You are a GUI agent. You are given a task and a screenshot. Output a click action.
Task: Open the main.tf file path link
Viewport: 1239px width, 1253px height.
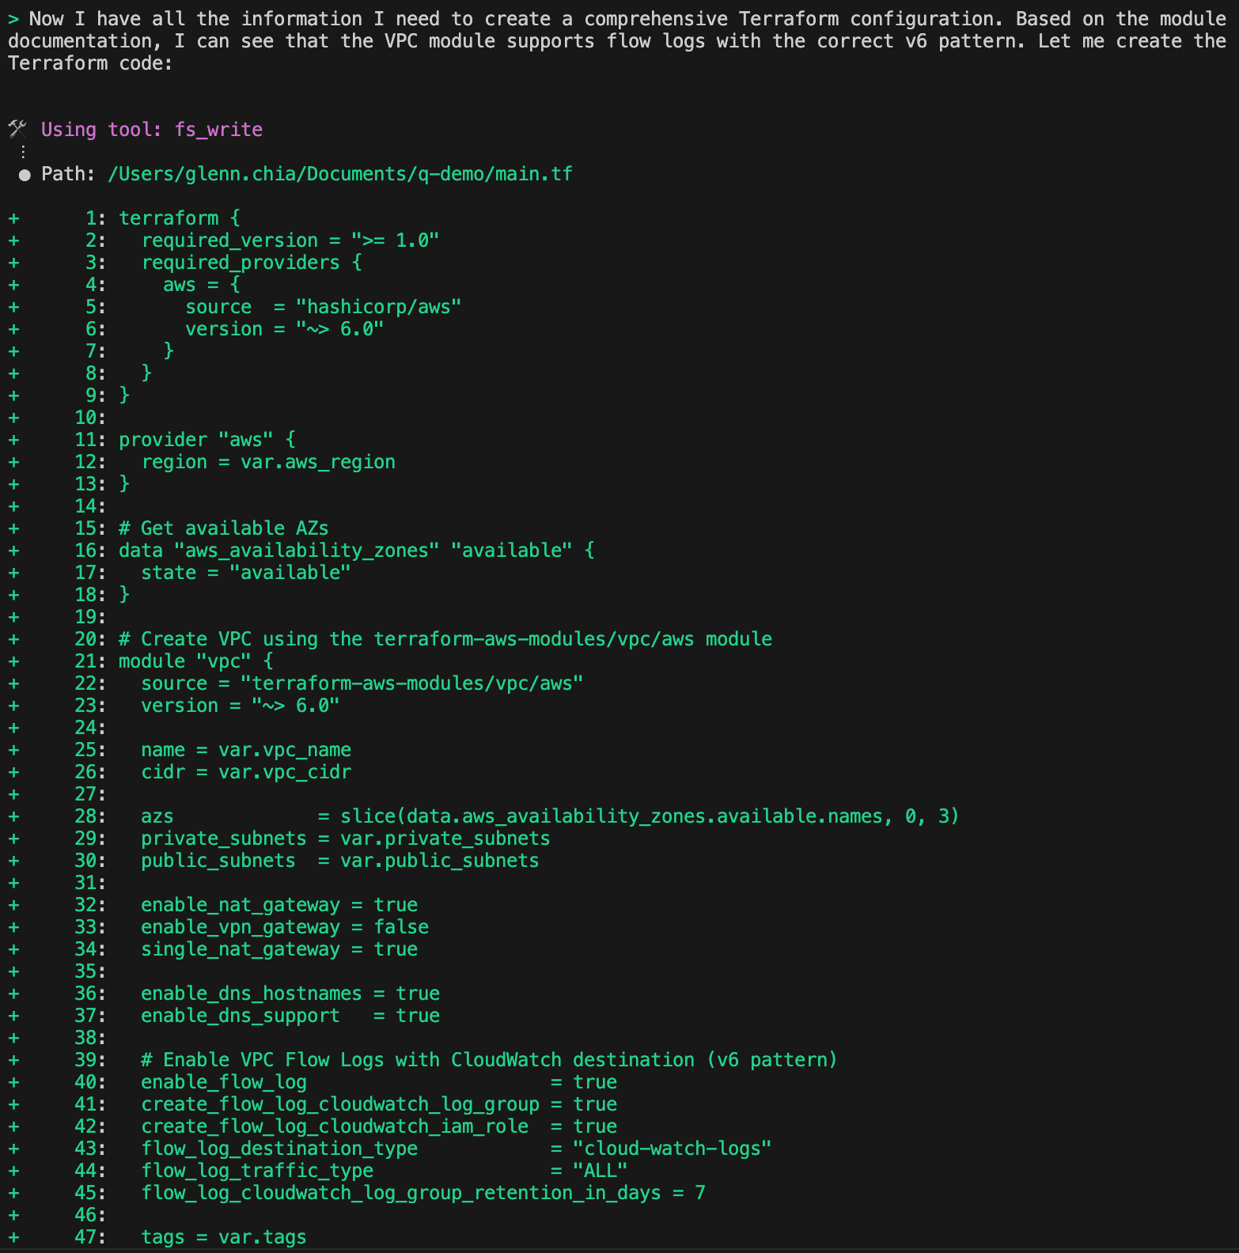point(339,174)
